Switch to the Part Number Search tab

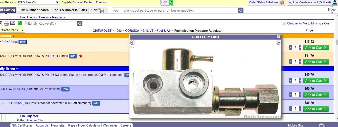click(34, 10)
